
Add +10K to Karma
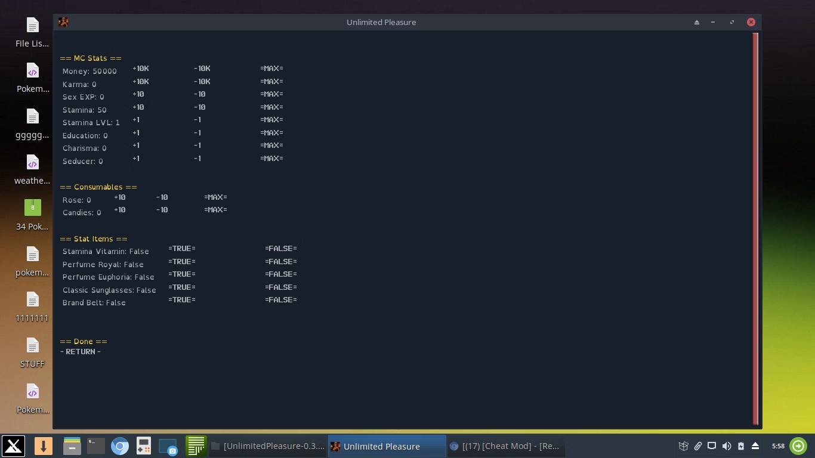[141, 82]
